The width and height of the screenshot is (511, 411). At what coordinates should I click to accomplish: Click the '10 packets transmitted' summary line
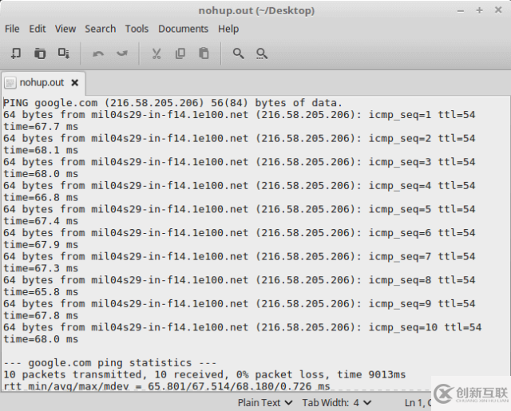(x=204, y=374)
